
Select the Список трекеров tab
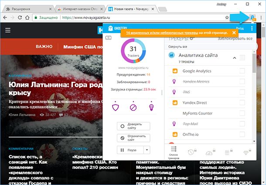point(173,152)
